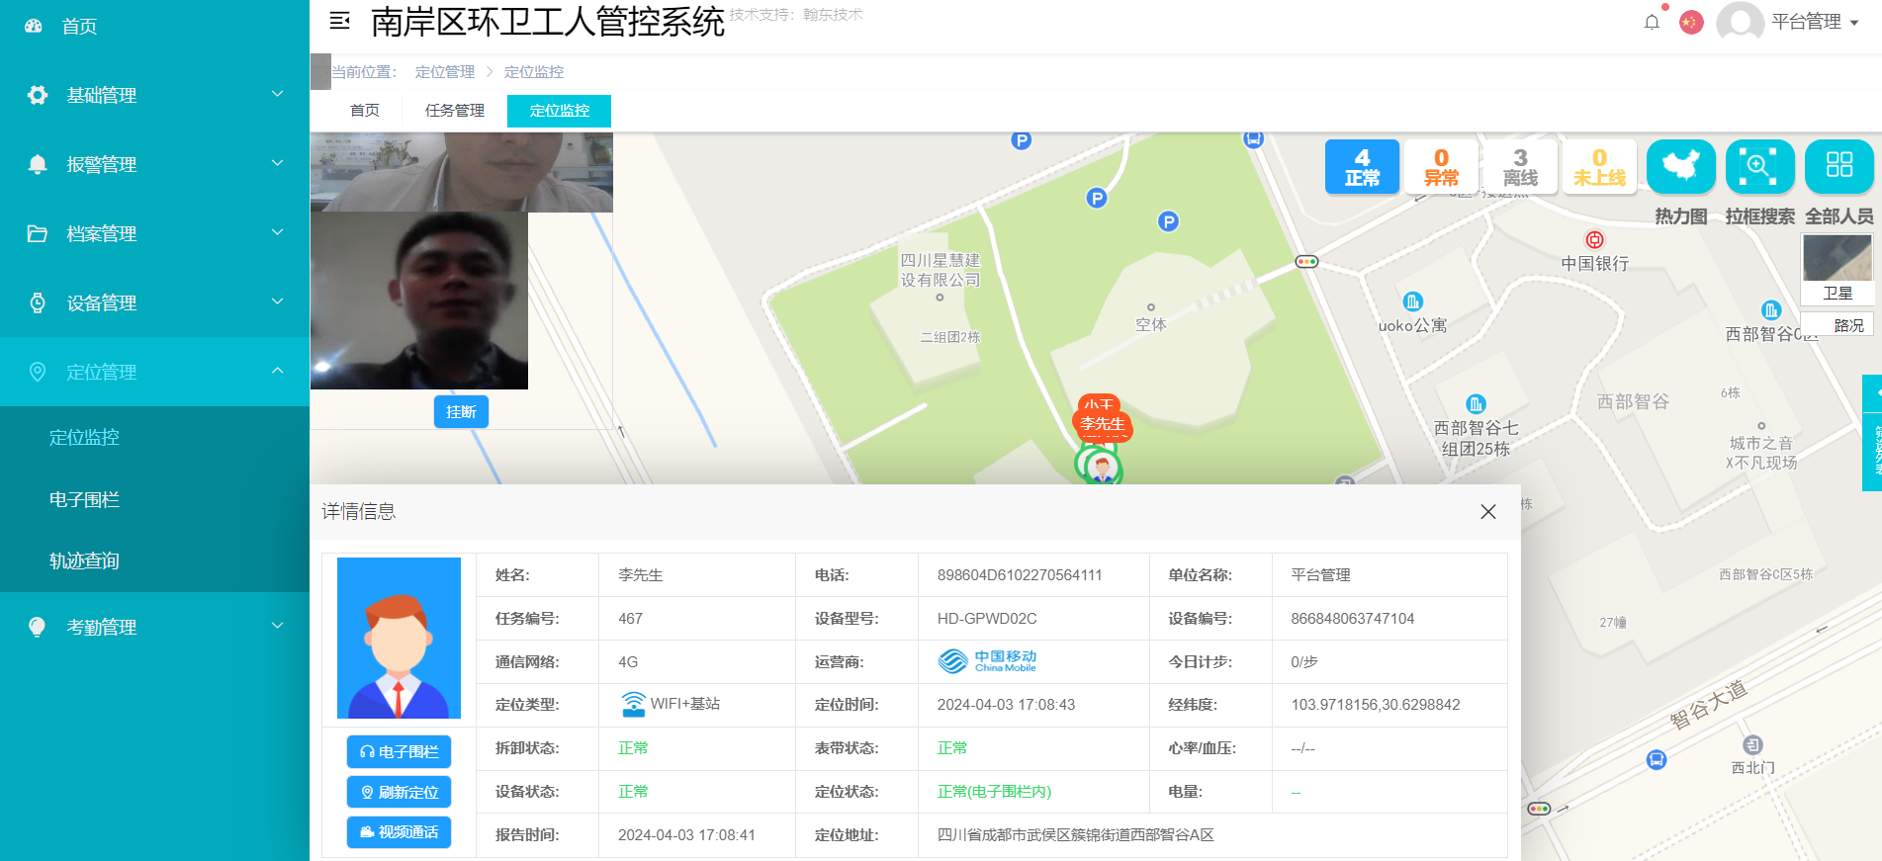Click the traffic light icon on map
1882x861 pixels.
click(x=1306, y=262)
